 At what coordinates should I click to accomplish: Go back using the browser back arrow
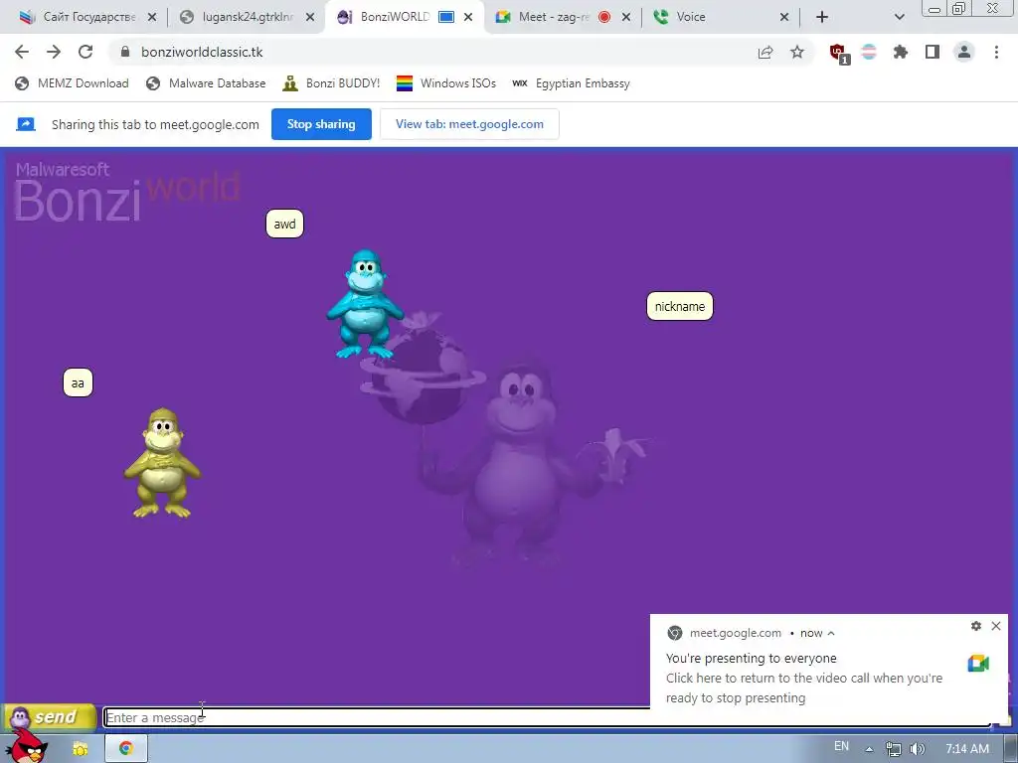point(22,52)
